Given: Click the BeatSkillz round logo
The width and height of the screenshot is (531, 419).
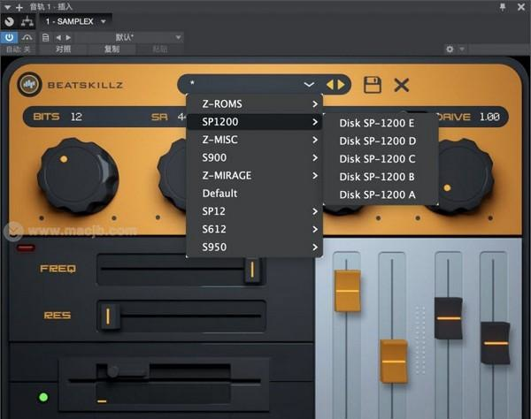Looking at the screenshot, I should [x=29, y=84].
